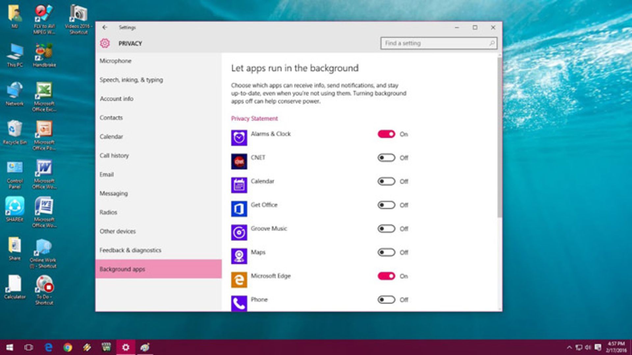Viewport: 632px width, 355px height.
Task: Open the Windows Start menu
Action: tap(10, 347)
